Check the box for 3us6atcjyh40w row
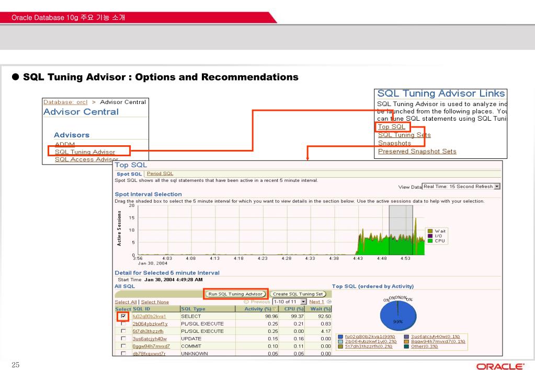This screenshot has height=370, width=535. click(x=123, y=338)
